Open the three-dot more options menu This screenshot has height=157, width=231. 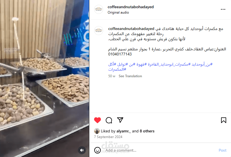223,9
